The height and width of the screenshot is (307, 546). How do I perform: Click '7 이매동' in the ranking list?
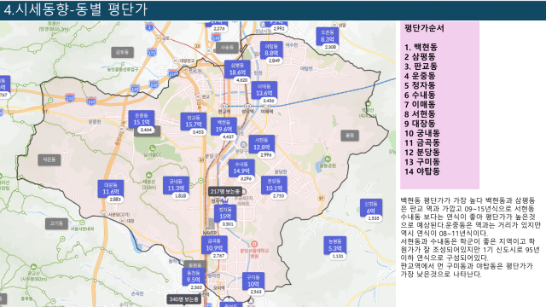(420, 104)
